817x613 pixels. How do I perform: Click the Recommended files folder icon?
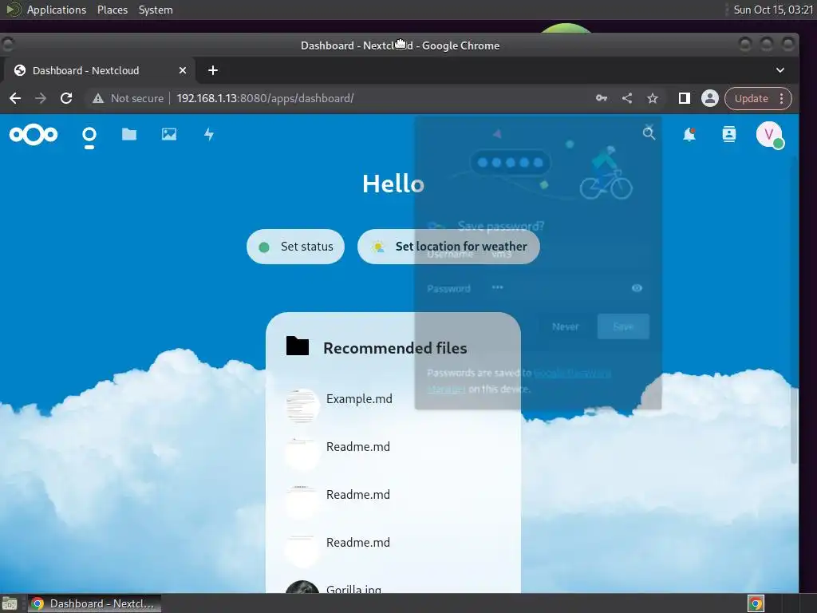click(x=298, y=346)
